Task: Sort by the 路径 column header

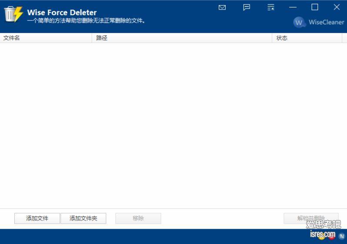Action: [182, 38]
